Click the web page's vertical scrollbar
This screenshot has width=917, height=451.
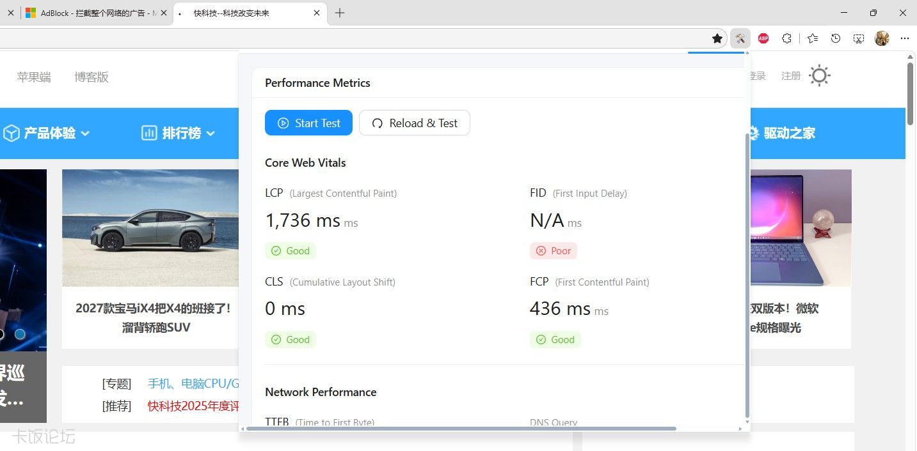click(911, 94)
